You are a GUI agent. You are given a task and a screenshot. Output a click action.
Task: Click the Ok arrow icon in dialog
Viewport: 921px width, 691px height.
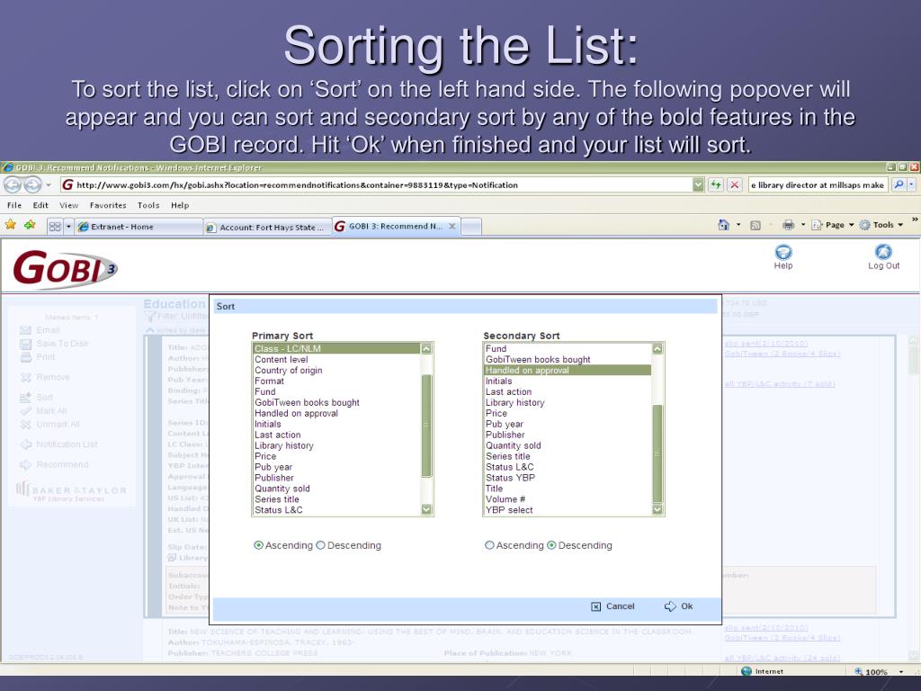(x=670, y=606)
